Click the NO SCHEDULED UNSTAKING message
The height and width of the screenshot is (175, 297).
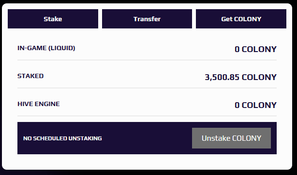[x=62, y=138]
